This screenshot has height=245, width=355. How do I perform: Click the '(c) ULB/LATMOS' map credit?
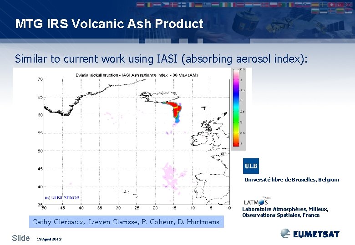click(x=62, y=198)
